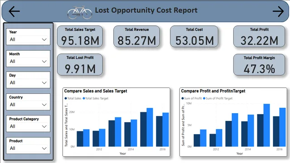Screen dimensions: 290x163
Task: Select the Total Sales Target card
Action: click(80, 36)
